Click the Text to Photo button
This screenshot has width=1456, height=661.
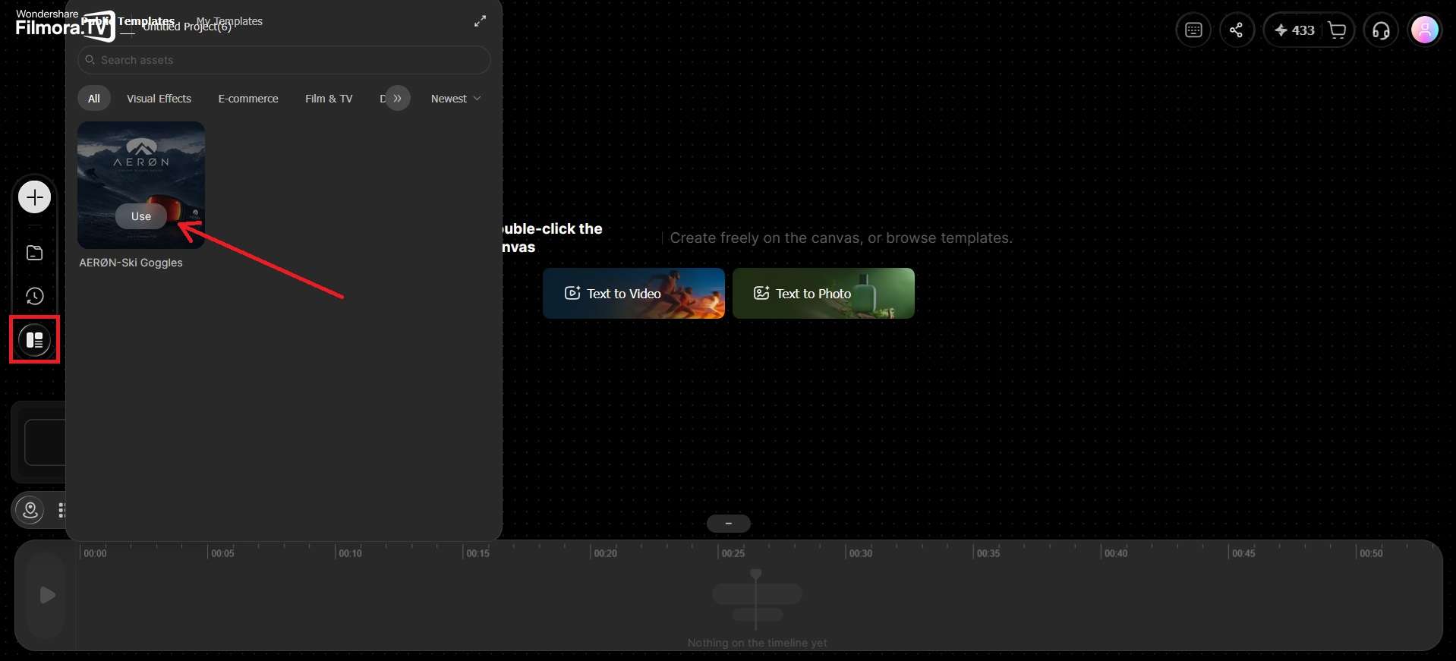coord(824,293)
